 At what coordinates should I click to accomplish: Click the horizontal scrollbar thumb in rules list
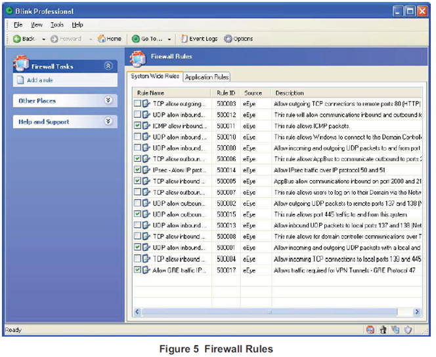click(269, 312)
